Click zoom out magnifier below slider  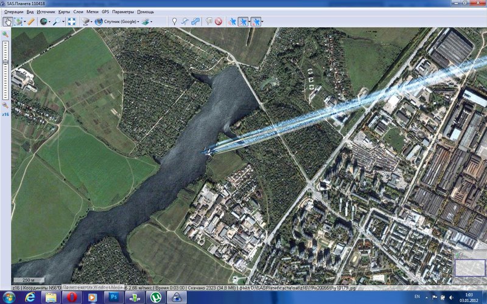tap(5, 105)
